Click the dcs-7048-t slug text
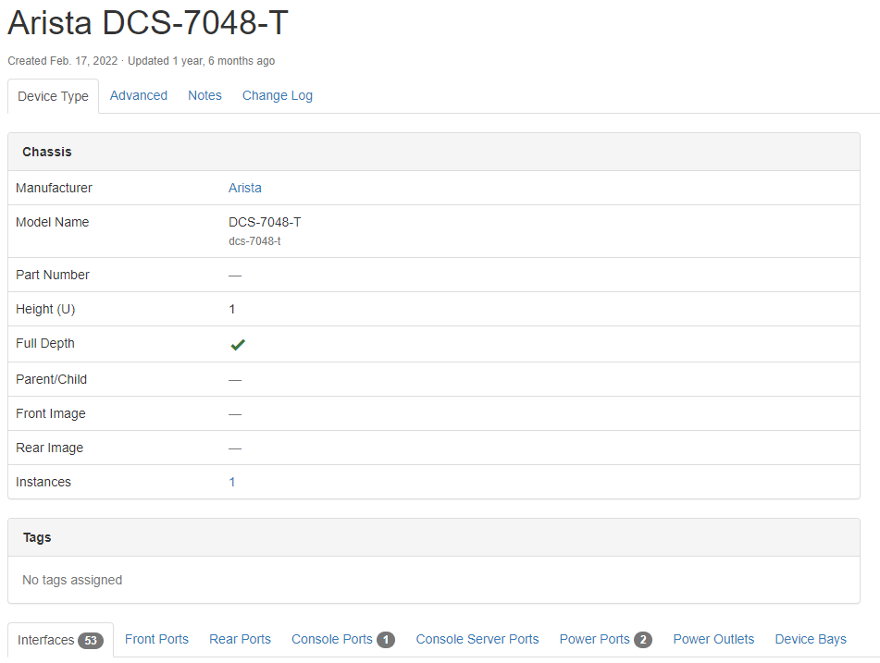This screenshot has height=663, width=880. [254, 241]
